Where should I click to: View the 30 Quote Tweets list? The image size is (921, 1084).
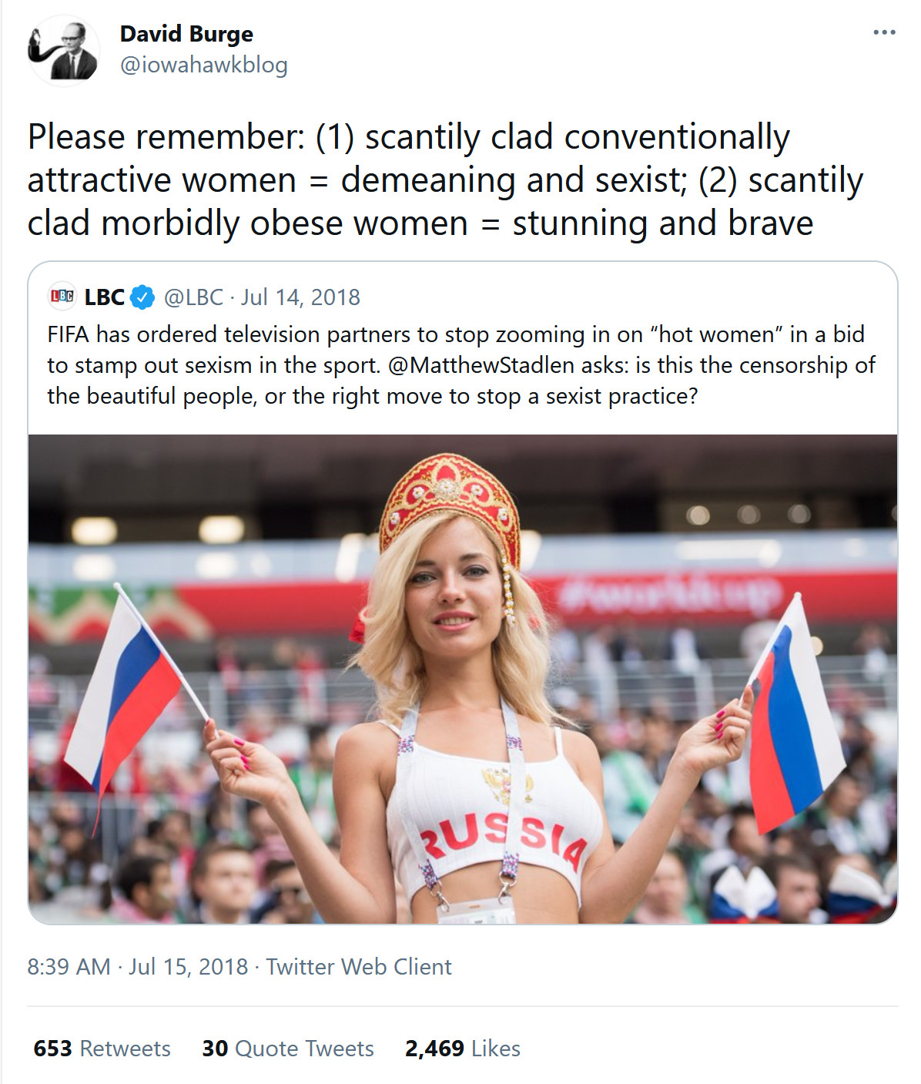[x=287, y=1048]
